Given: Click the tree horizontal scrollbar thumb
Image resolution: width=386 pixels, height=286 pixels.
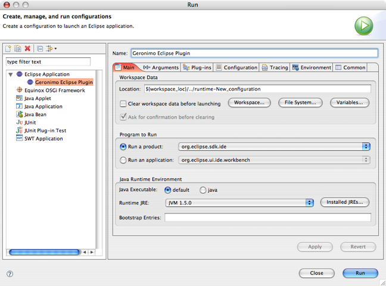Looking at the screenshot, I should [x=45, y=252].
